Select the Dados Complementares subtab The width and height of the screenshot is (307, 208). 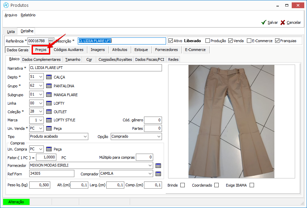41,59
